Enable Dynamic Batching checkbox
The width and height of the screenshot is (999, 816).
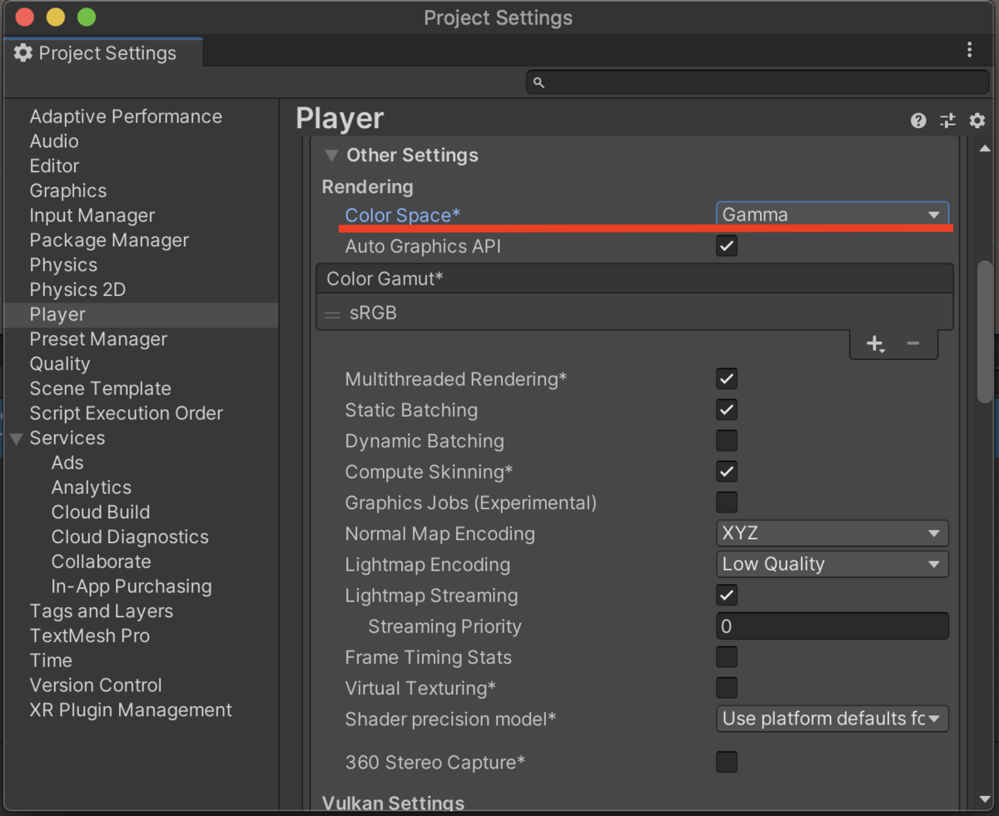[727, 440]
